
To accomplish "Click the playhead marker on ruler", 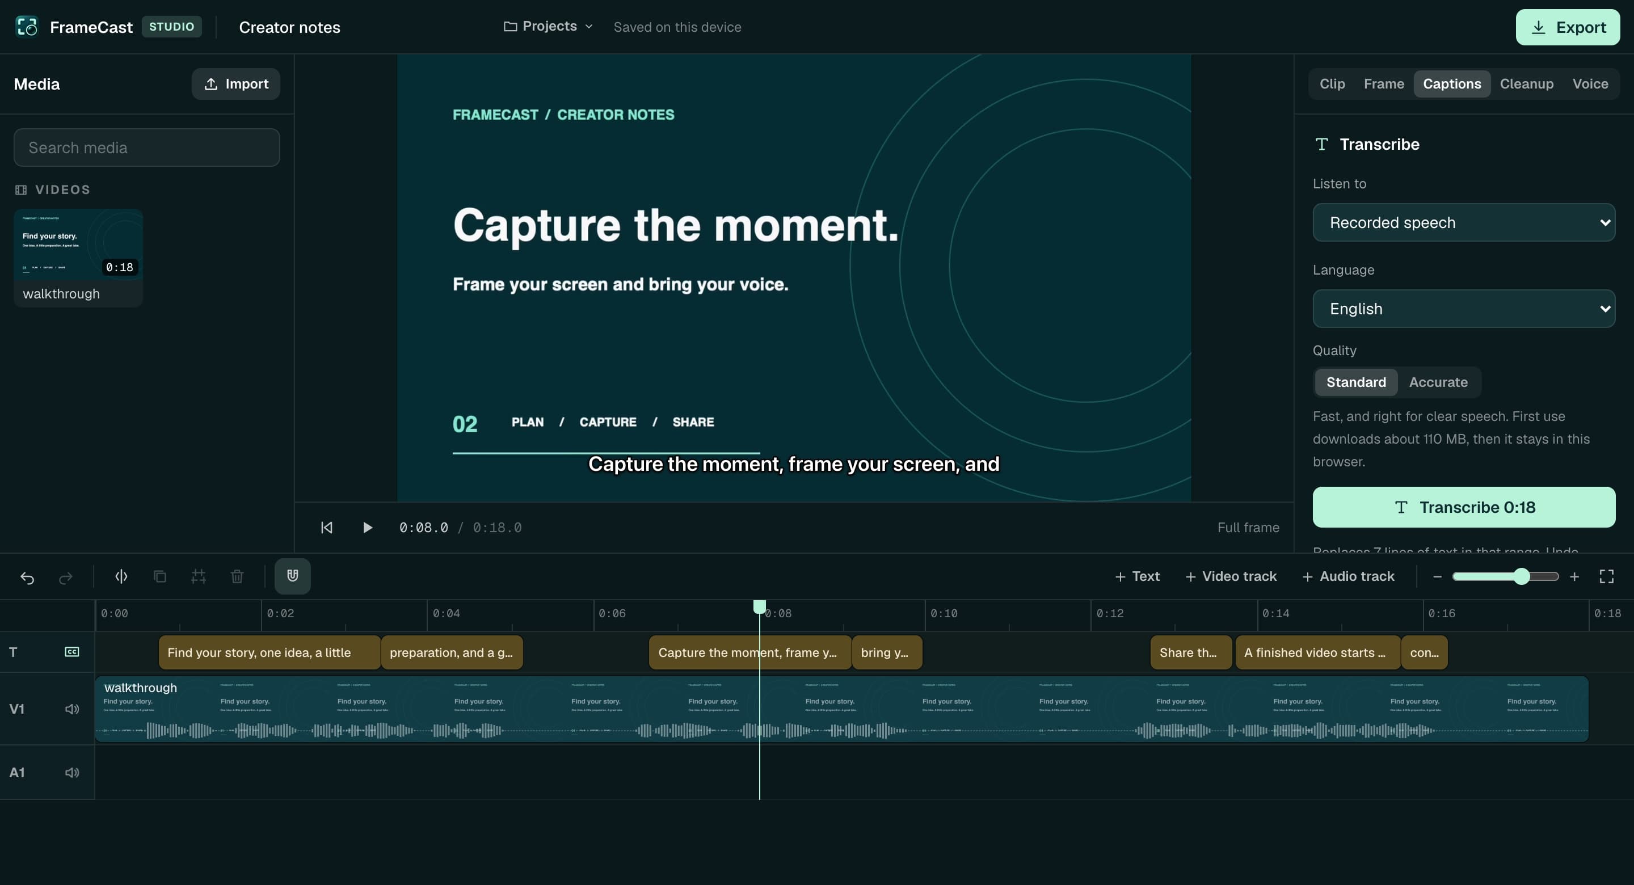I will coord(759,606).
